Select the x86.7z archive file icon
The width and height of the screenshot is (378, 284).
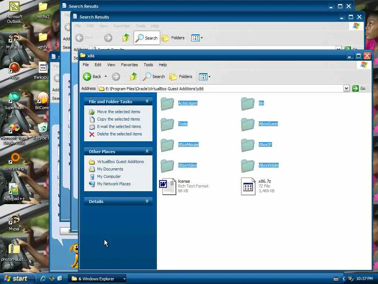click(248, 186)
